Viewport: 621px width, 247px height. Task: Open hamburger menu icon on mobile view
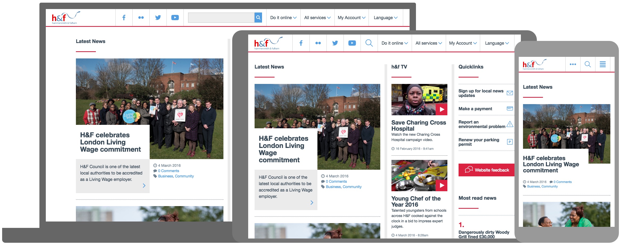click(x=603, y=64)
